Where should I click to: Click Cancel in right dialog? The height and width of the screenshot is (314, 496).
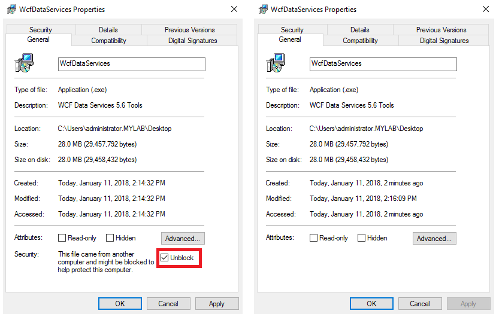pyautogui.click(x=420, y=304)
